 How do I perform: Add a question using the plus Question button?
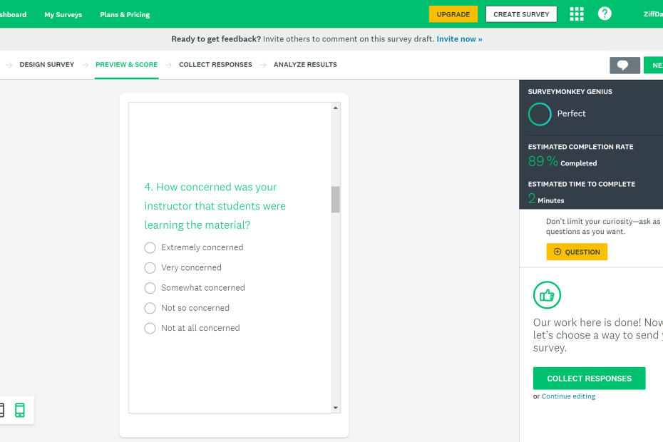577,252
